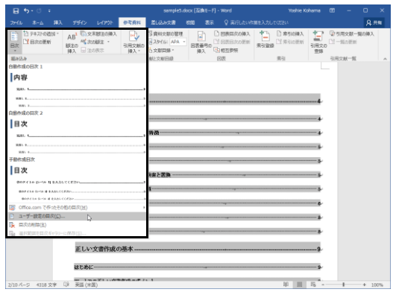Click the 100% zoom level
The width and height of the screenshot is (396, 295).
coord(377,285)
